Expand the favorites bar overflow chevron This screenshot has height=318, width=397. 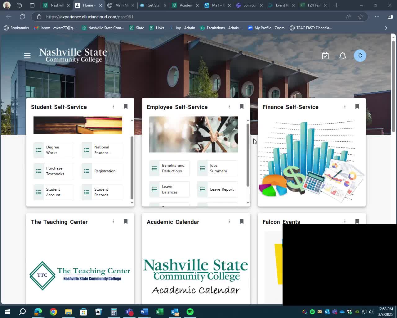(386, 28)
